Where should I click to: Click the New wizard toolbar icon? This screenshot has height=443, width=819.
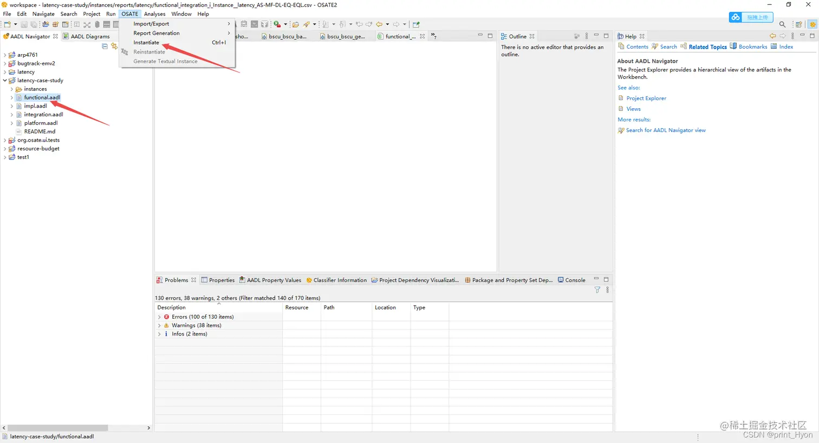point(7,24)
